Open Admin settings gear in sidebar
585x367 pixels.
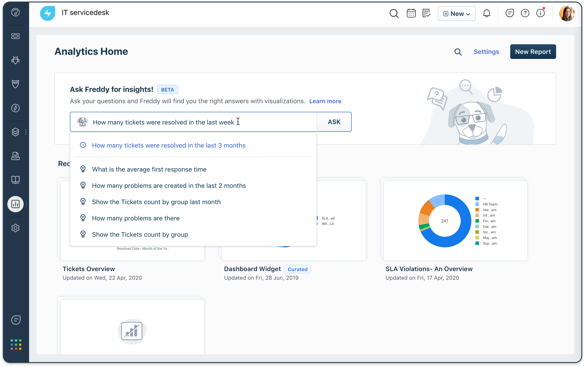point(15,228)
